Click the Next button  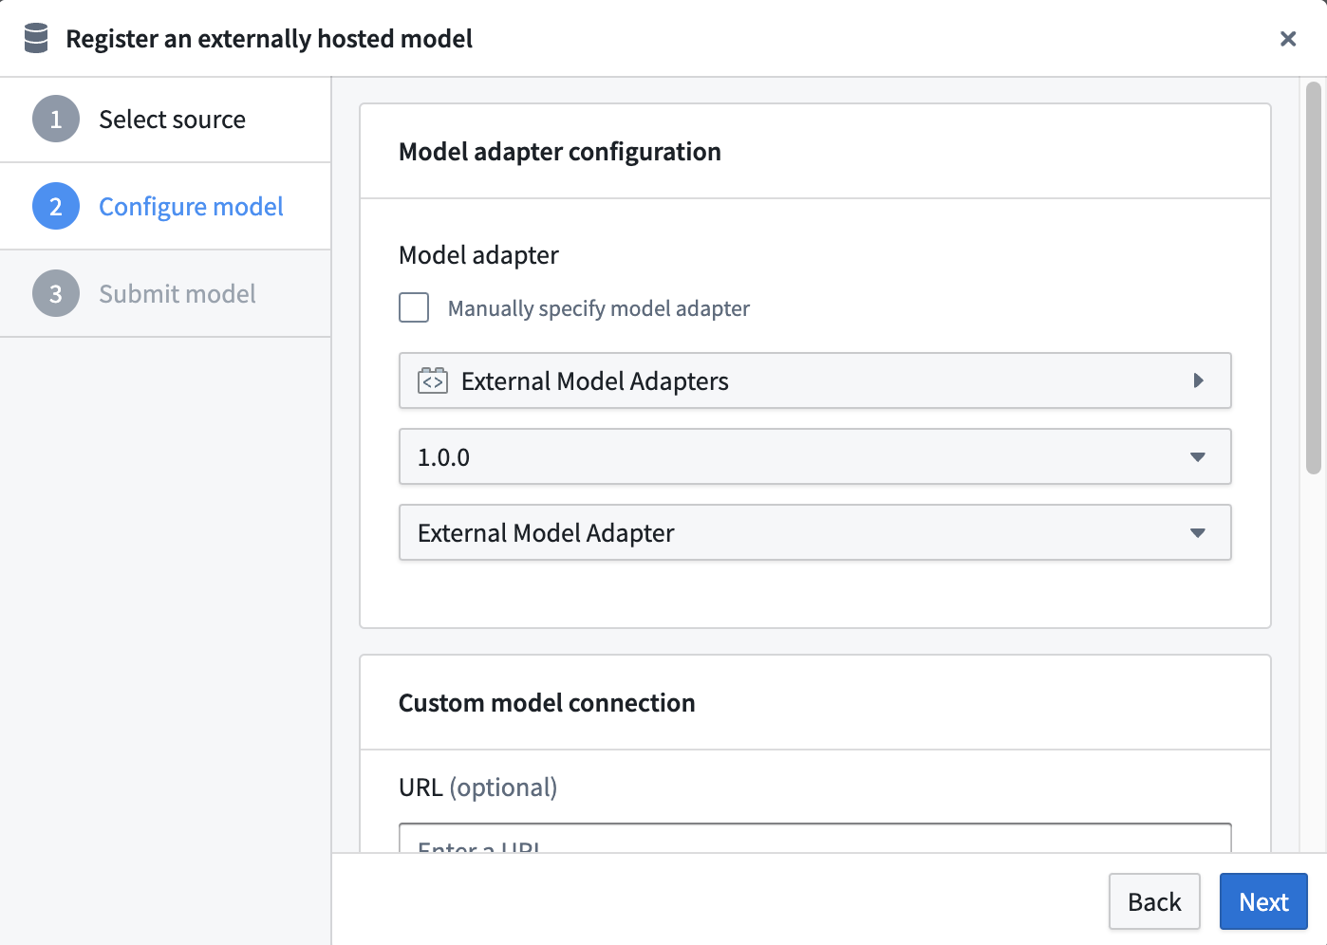pyautogui.click(x=1264, y=902)
